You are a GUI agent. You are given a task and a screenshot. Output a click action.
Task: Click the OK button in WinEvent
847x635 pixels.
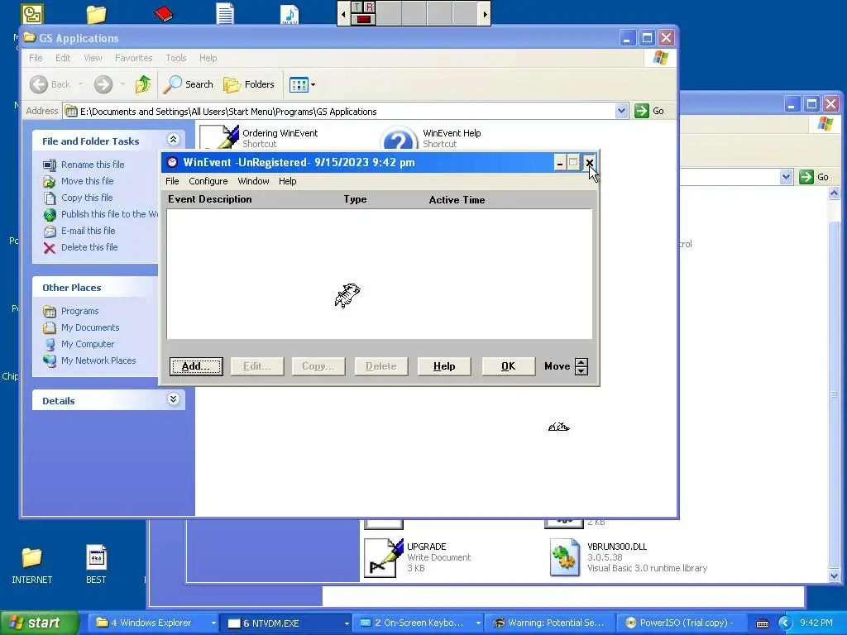[508, 366]
